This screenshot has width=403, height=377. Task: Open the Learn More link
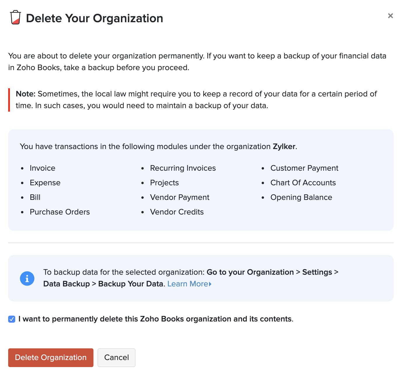pyautogui.click(x=189, y=284)
